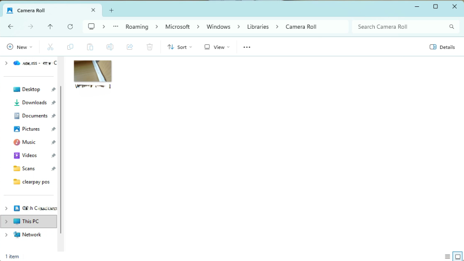464x261 pixels.
Task: Open See more toolbar options
Action: 247,47
